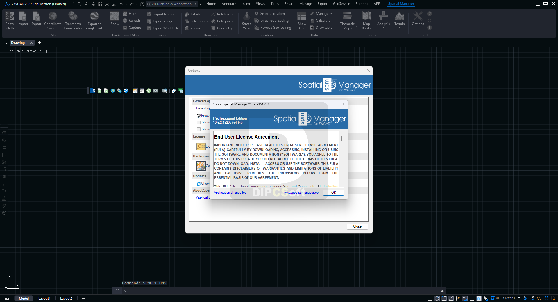This screenshot has height=302, width=558.
Task: Expand the Polyline dropdown
Action: (233, 14)
